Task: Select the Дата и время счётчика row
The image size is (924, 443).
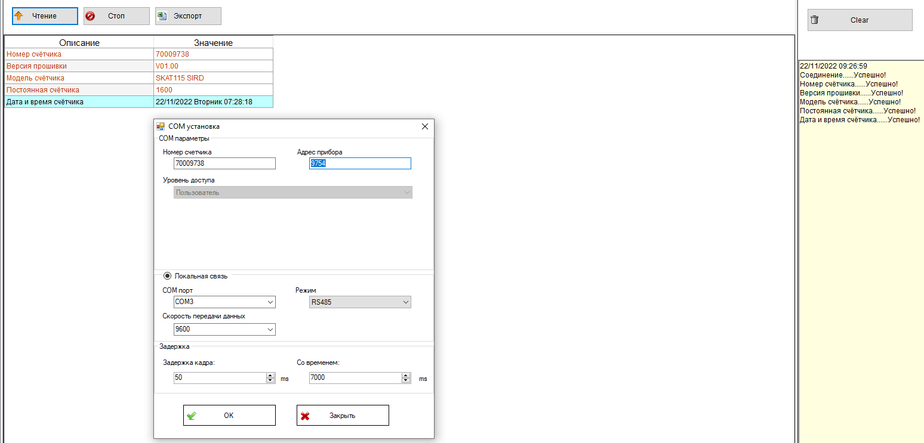Action: tap(79, 102)
